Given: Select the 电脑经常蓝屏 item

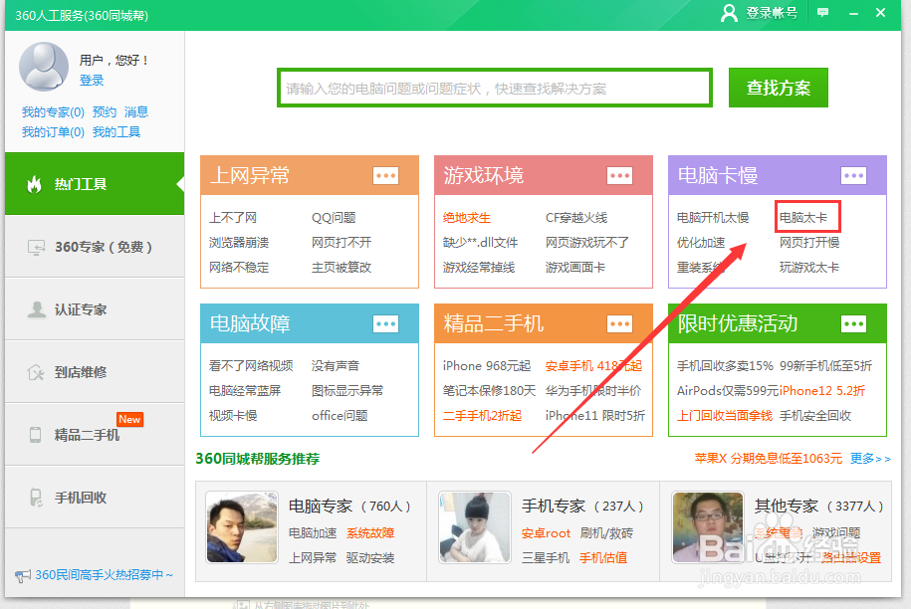Looking at the screenshot, I should pyautogui.click(x=245, y=391).
